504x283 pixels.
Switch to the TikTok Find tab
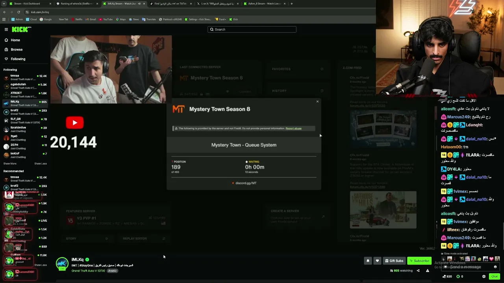(x=170, y=4)
